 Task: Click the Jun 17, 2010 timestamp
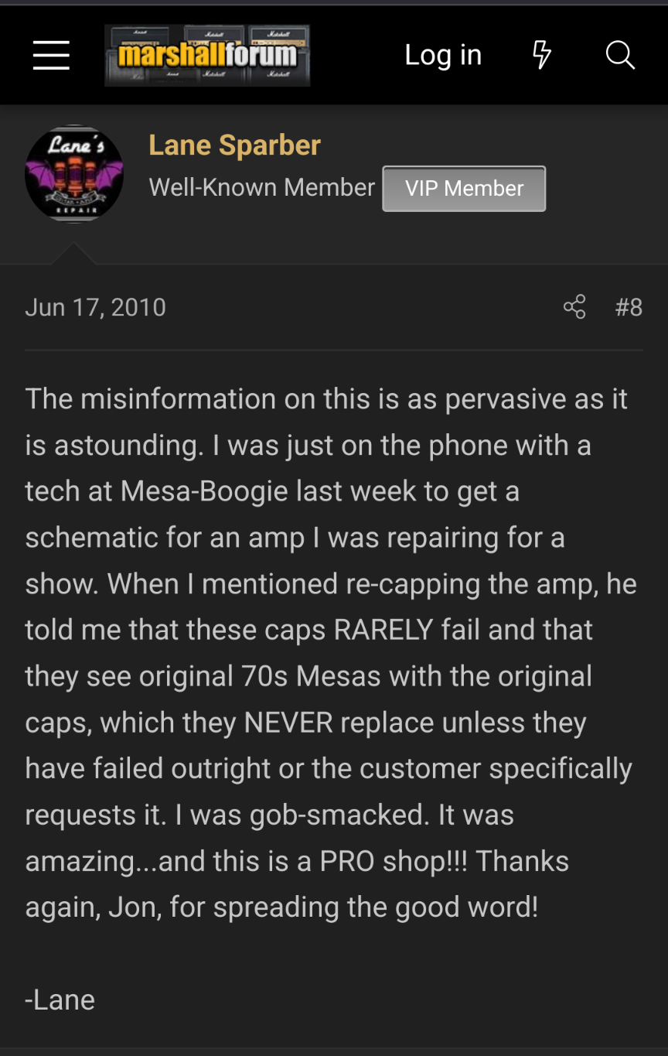pos(95,307)
